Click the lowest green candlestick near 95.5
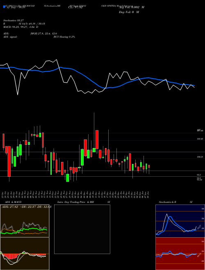Viewport: 205px width, 270px height. (x=68, y=178)
